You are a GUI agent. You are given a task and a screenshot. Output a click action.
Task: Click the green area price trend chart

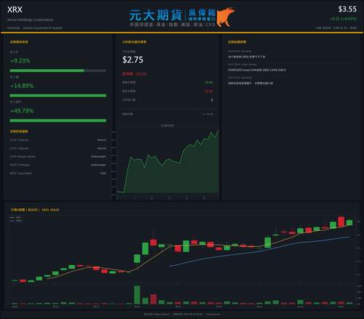(167, 162)
